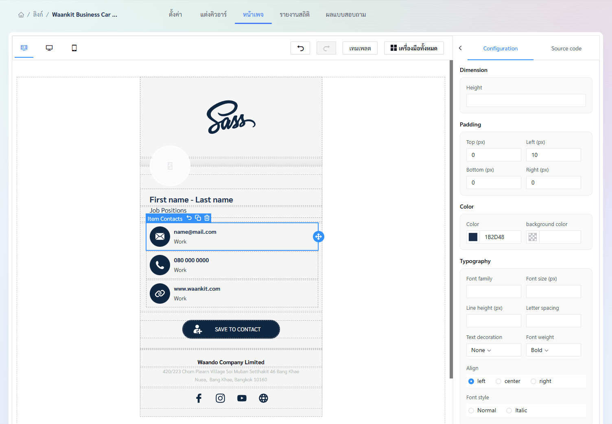Screen dimensions: 612x424
Task: Duplicate the Item Contacts block
Action: click(x=198, y=218)
